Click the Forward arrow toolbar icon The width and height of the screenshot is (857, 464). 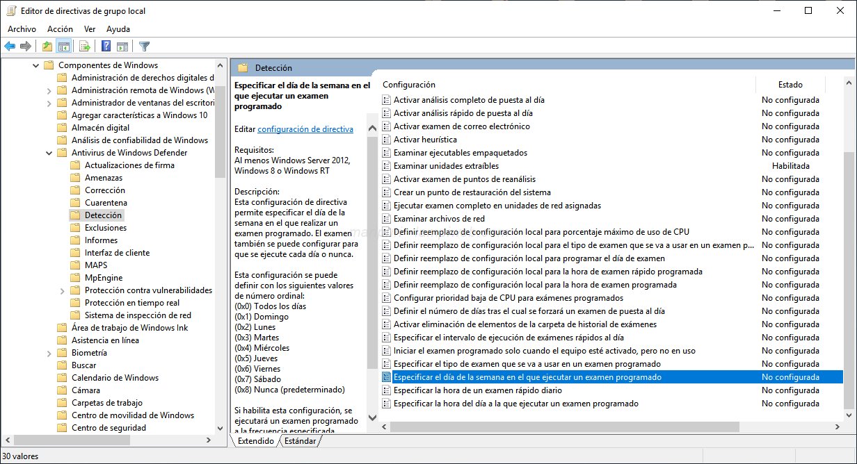pos(26,47)
